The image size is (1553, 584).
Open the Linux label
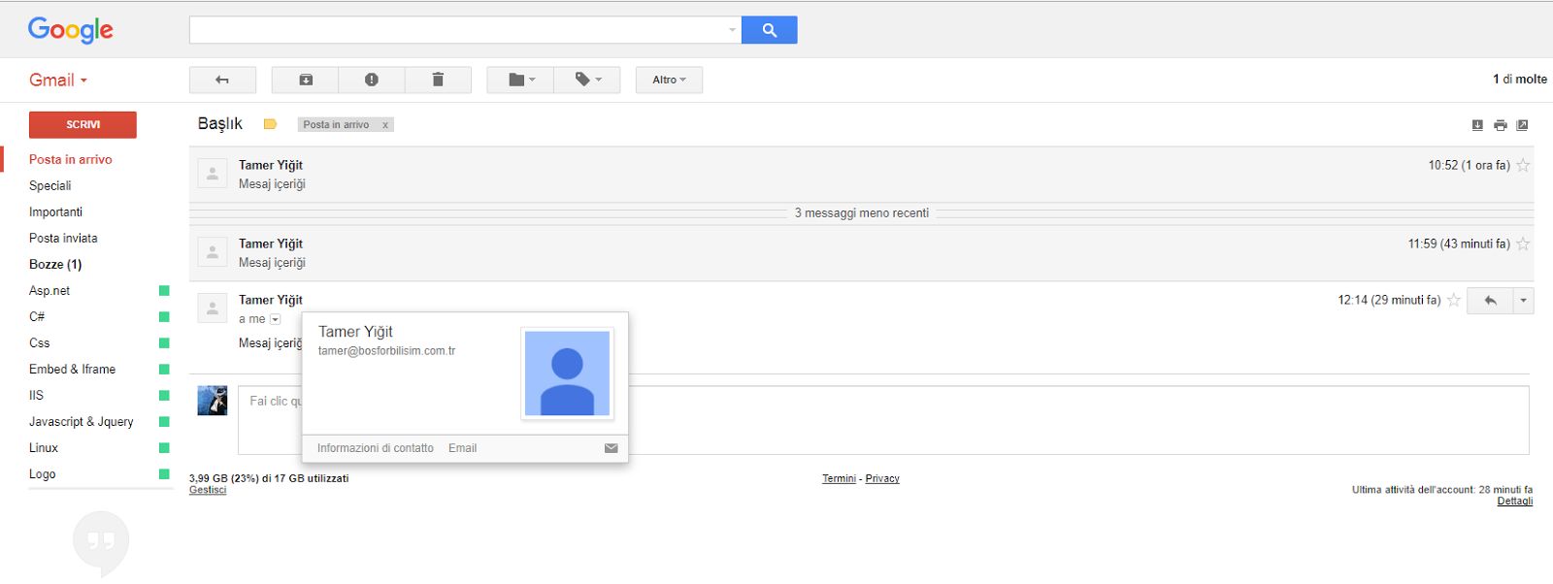point(44,447)
